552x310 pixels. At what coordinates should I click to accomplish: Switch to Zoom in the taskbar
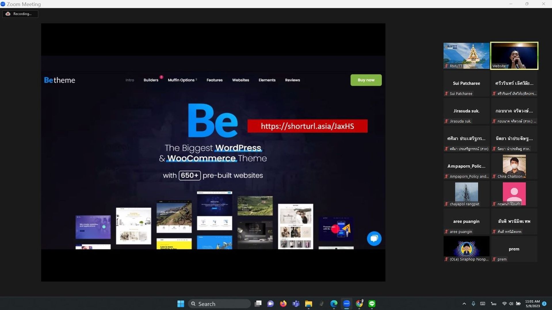click(x=347, y=304)
